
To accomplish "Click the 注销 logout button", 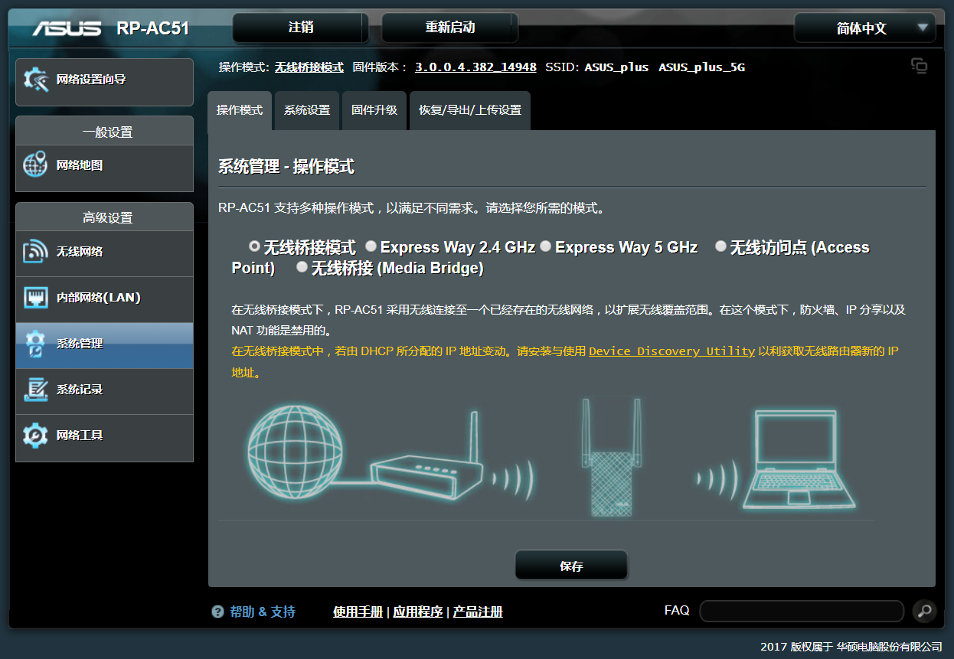I will pos(301,28).
